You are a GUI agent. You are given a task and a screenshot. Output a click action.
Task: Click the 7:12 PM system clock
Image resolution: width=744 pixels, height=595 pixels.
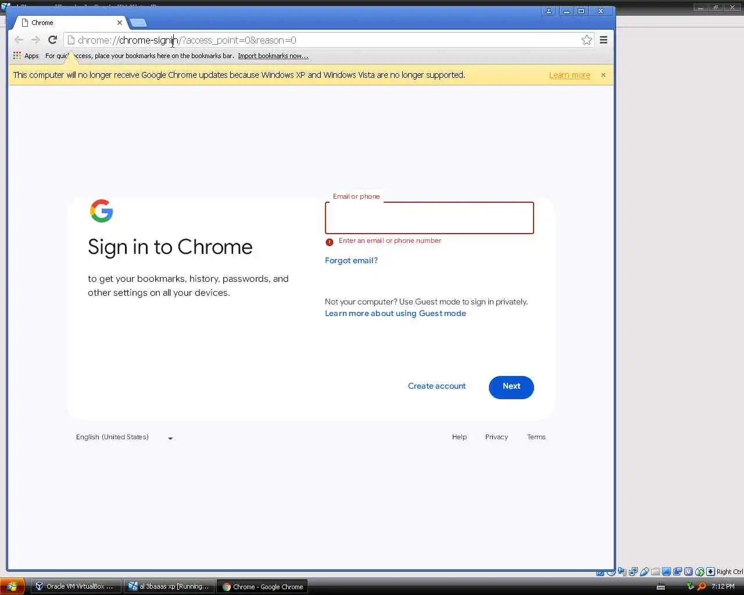pyautogui.click(x=723, y=586)
